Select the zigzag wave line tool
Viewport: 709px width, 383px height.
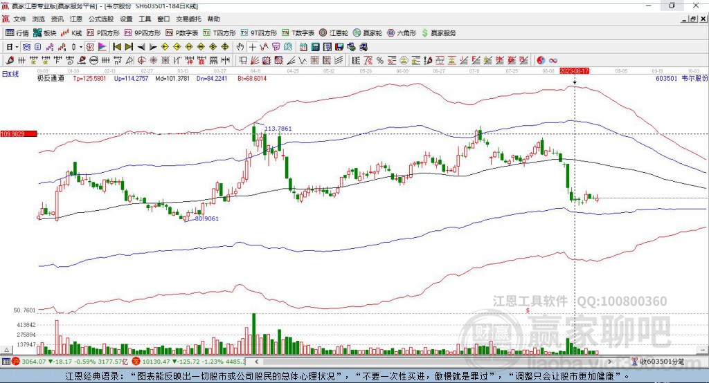click(303, 61)
